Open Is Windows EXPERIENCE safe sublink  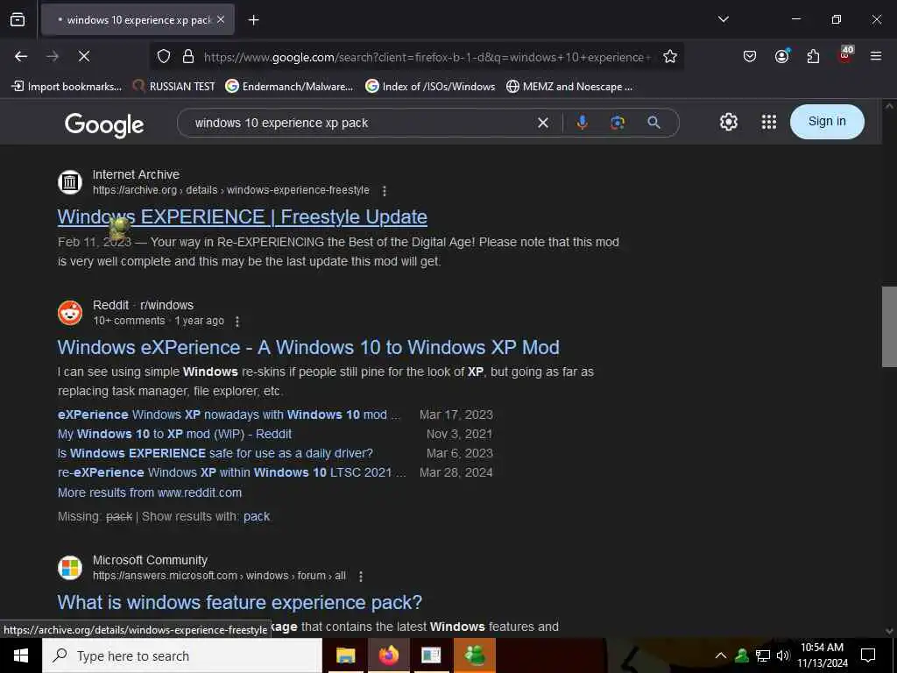click(x=215, y=453)
